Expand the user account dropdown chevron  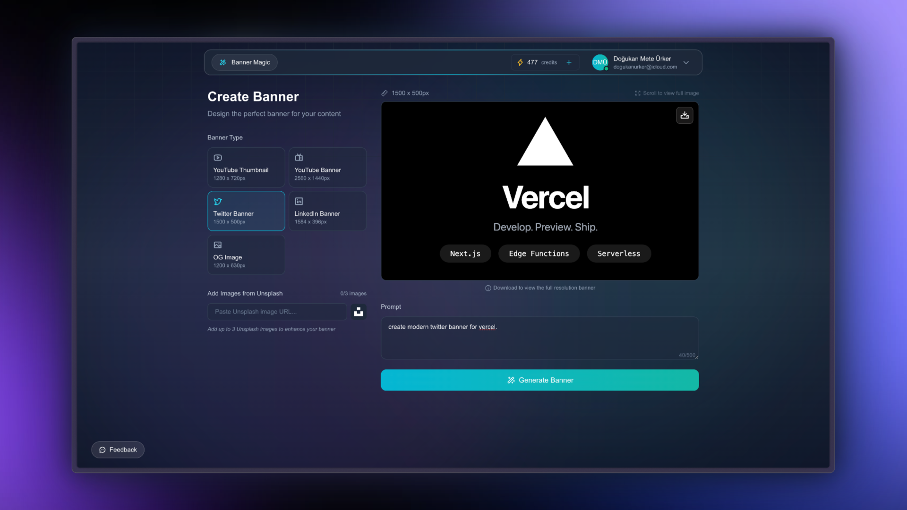(686, 62)
